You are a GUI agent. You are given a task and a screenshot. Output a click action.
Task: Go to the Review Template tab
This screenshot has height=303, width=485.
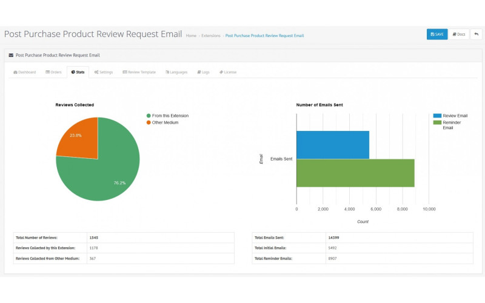tap(139, 72)
